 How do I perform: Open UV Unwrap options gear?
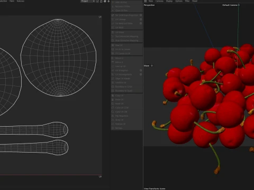141,20
